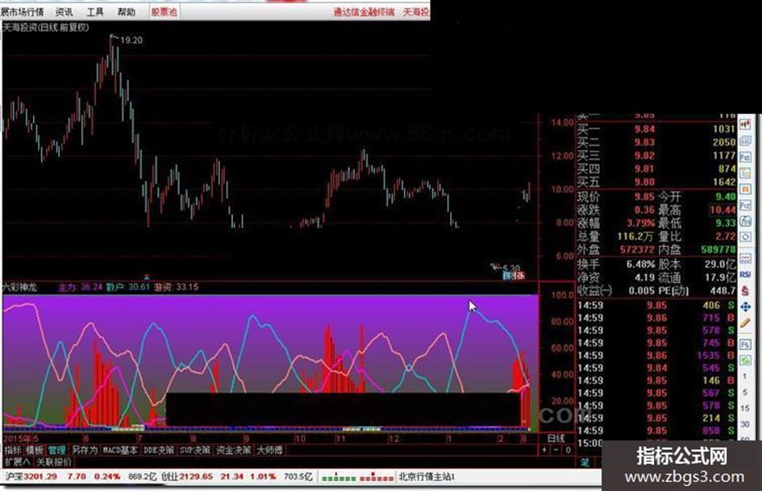This screenshot has width=762, height=491.
Task: Click the 买一 bid row price 9.84
Action: (644, 129)
